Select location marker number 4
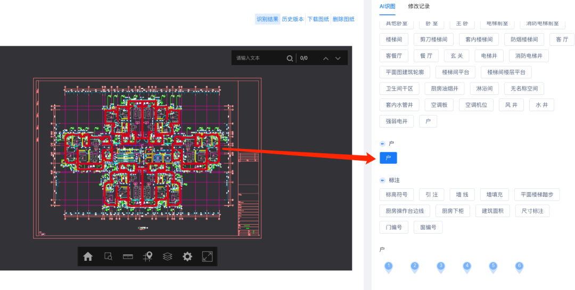 point(467,268)
